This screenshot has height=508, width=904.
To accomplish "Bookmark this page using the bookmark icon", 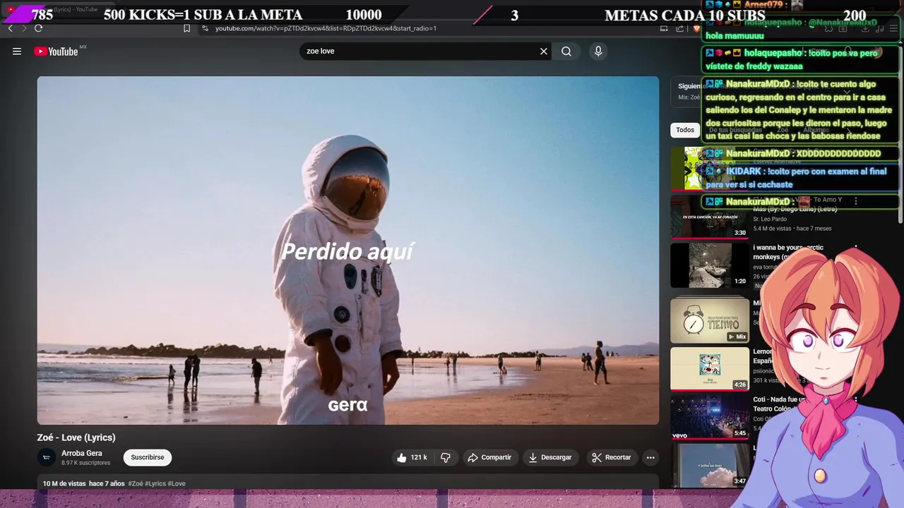I will [x=186, y=28].
